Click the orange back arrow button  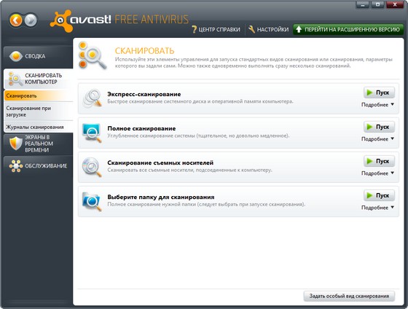coord(16,20)
